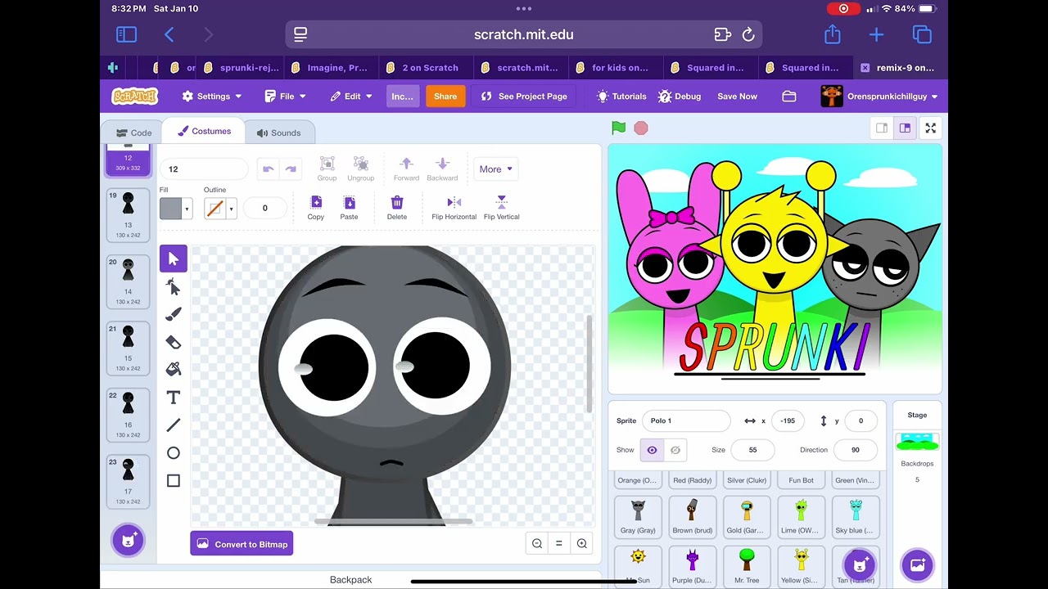Select the arrow Select tool
1048x589 pixels.
174,259
